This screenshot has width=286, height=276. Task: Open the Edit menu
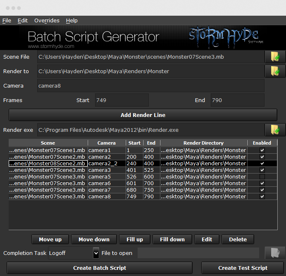[x=23, y=21]
